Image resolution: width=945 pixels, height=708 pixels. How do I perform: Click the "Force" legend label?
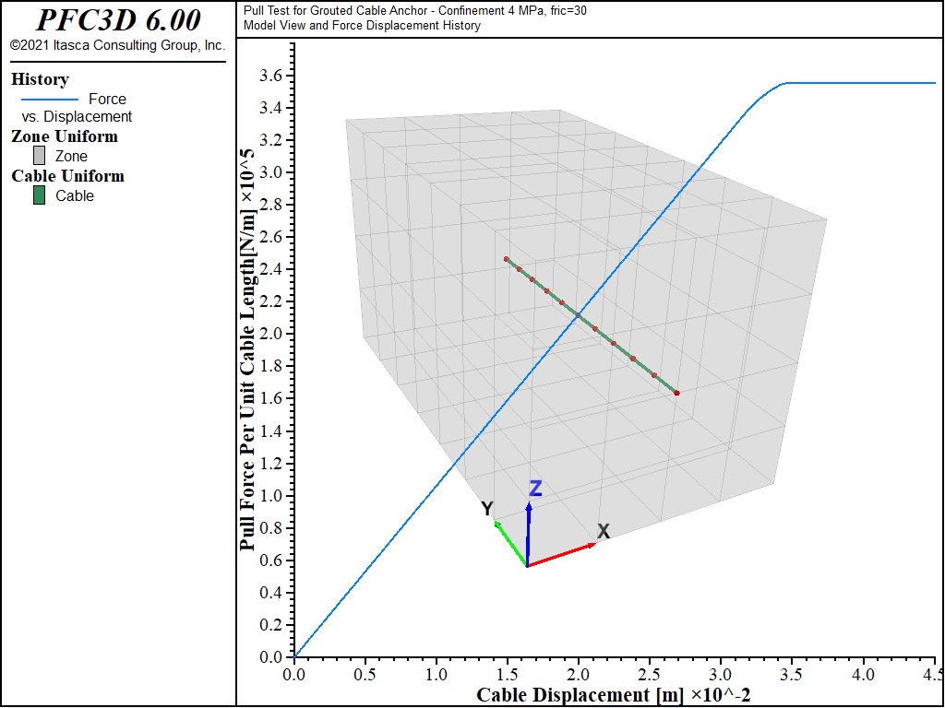[107, 100]
